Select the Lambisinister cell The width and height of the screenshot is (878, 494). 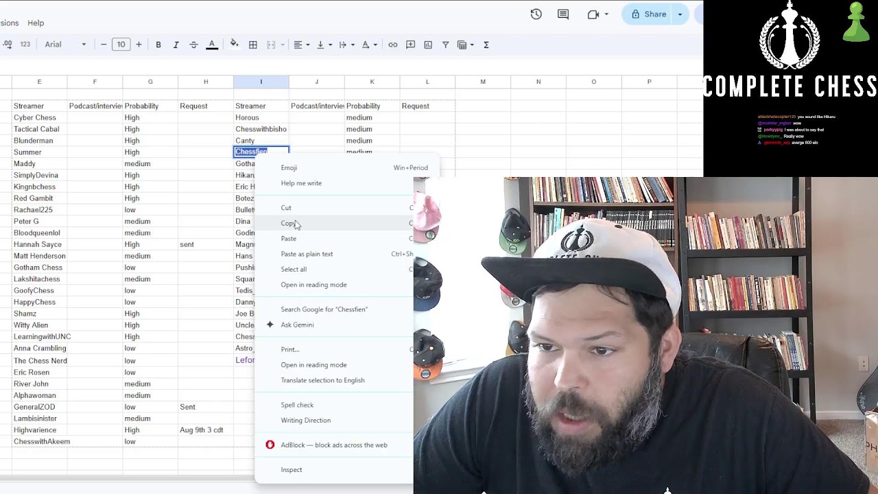[x=39, y=418]
